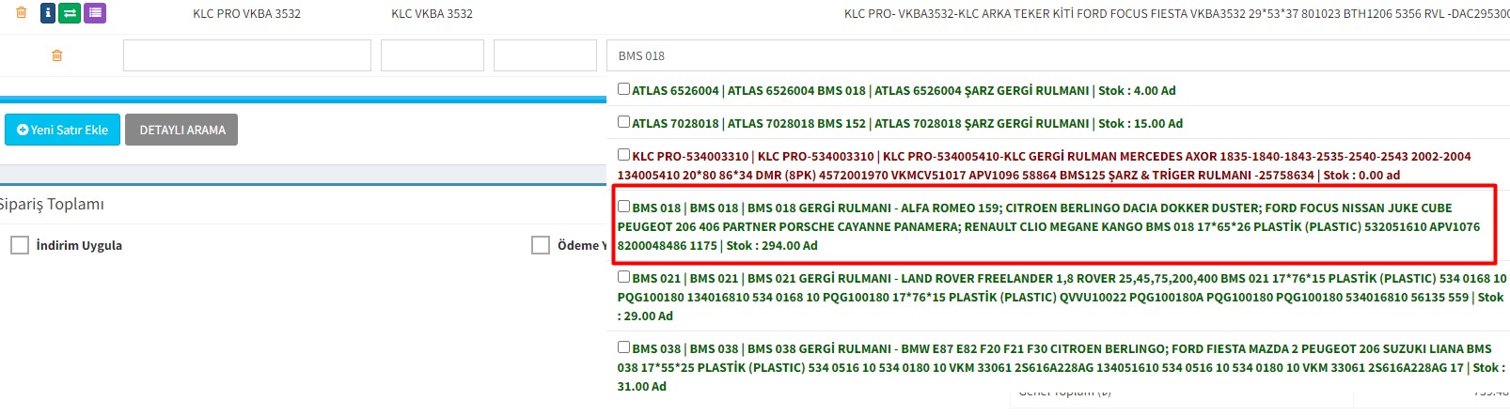Click the empty input left of the BMS 018 field

544,55
